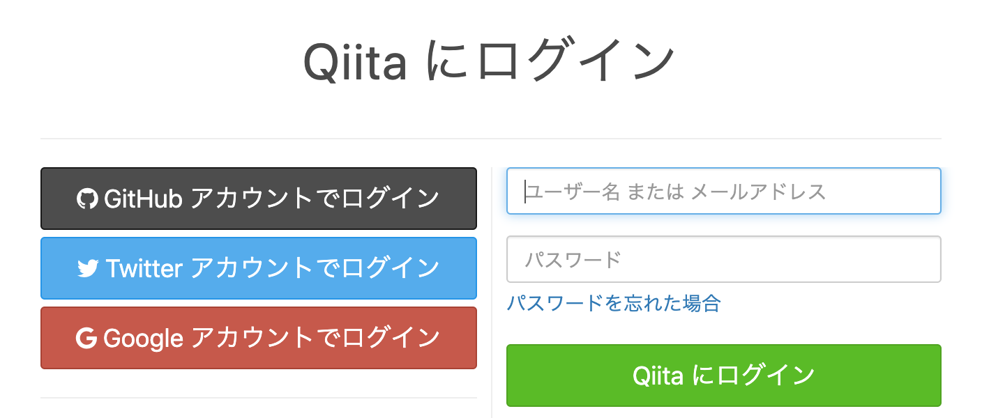Image resolution: width=982 pixels, height=418 pixels.
Task: Choose Google as your sign-in method
Action: coord(258,338)
